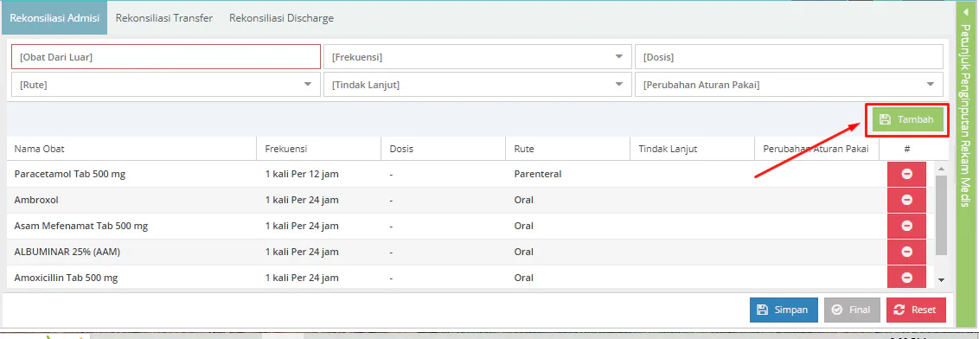Delete the Ambroxol entry with minus icon

[906, 200]
